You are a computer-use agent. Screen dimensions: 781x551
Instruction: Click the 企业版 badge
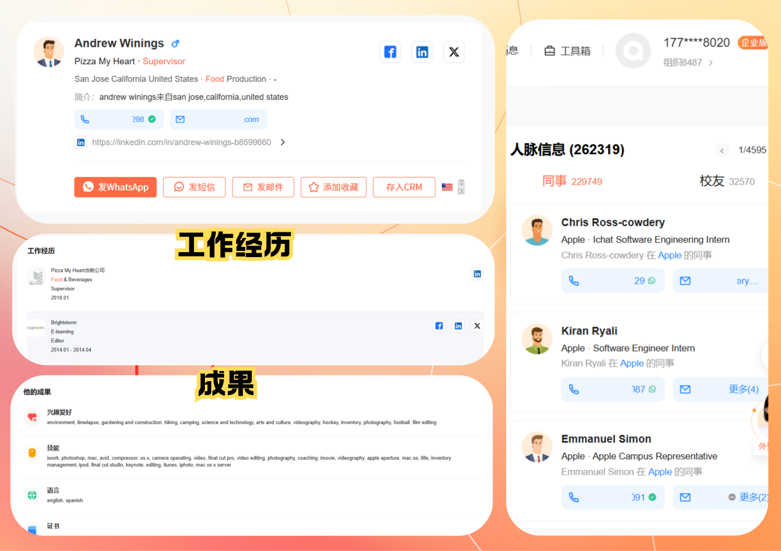(753, 43)
